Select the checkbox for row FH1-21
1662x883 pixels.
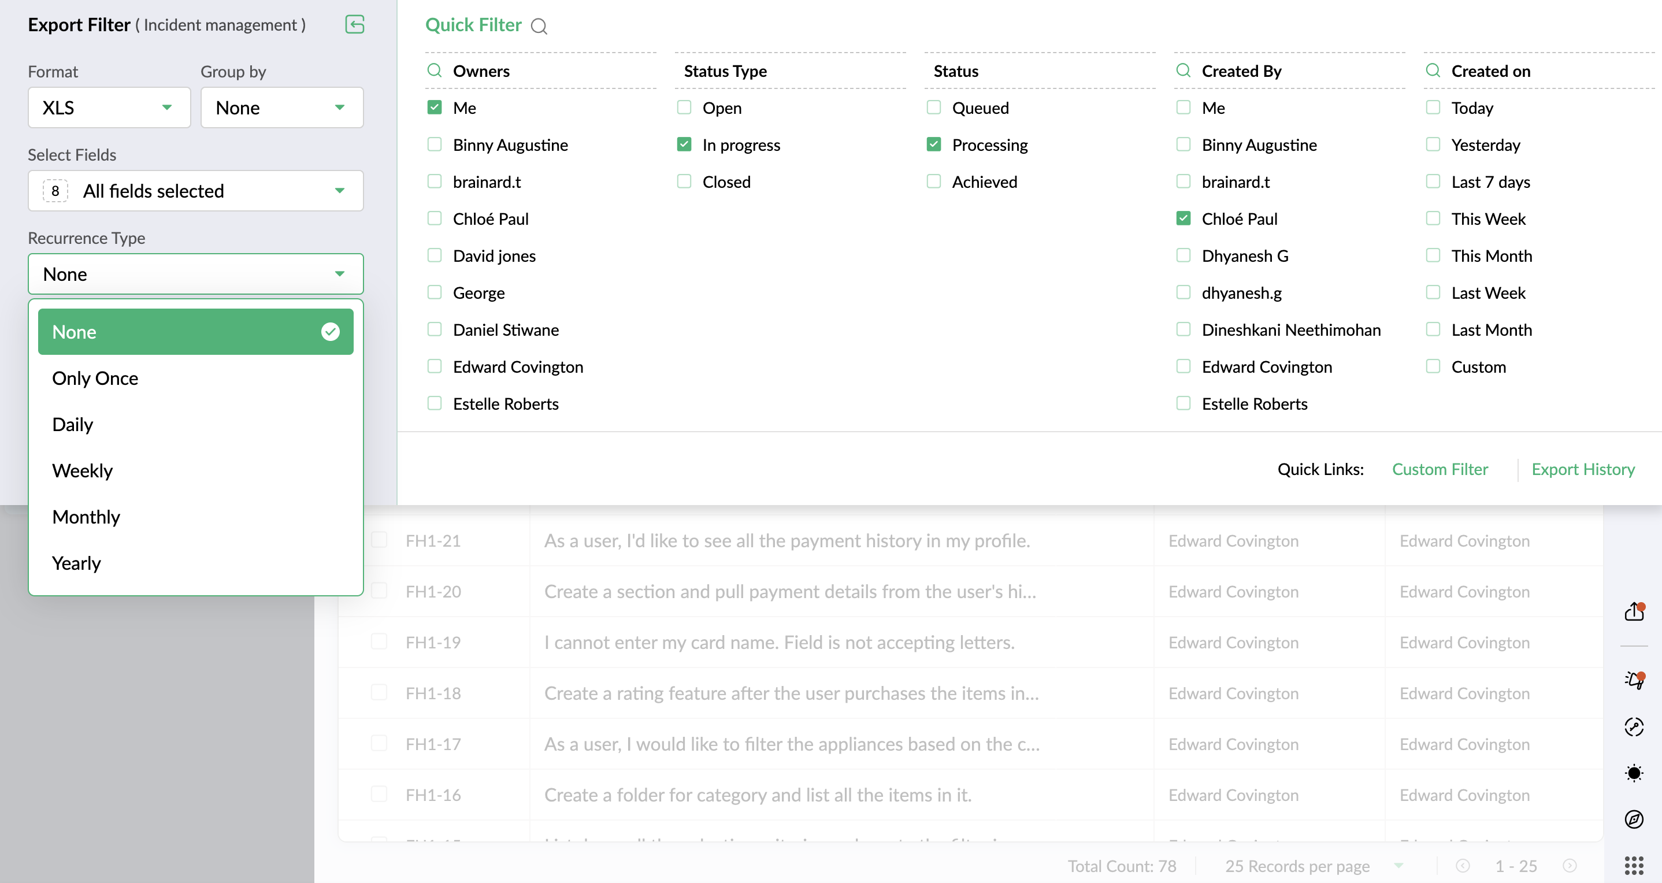click(379, 540)
